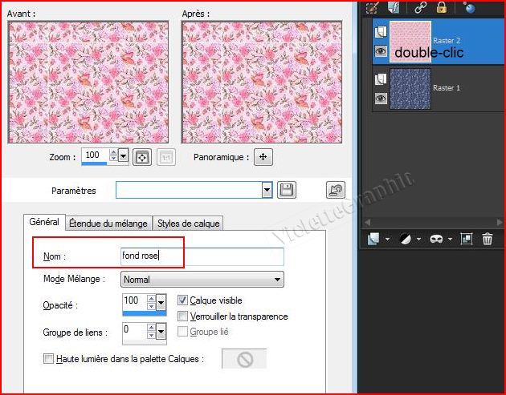Click the save preset floppy disk icon
The image size is (506, 395).
(287, 190)
